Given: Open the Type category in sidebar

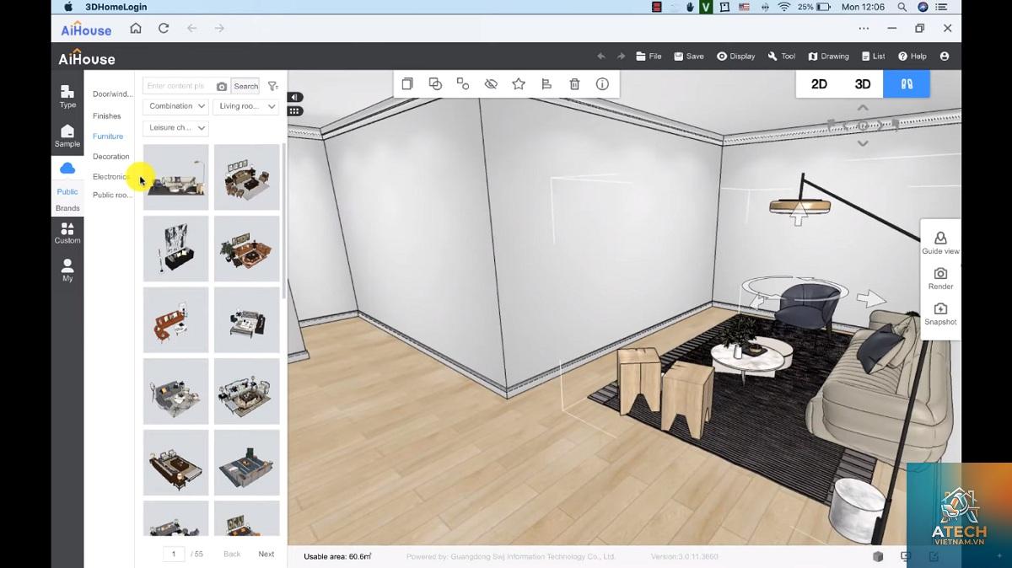Looking at the screenshot, I should [x=67, y=96].
